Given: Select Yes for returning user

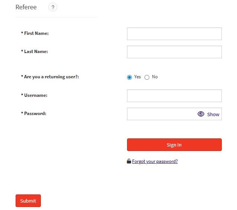Looking at the screenshot, I should click(x=129, y=77).
